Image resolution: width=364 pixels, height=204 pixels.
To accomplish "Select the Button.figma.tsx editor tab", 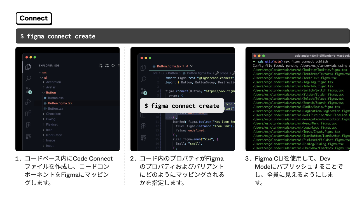I will coord(172,66).
